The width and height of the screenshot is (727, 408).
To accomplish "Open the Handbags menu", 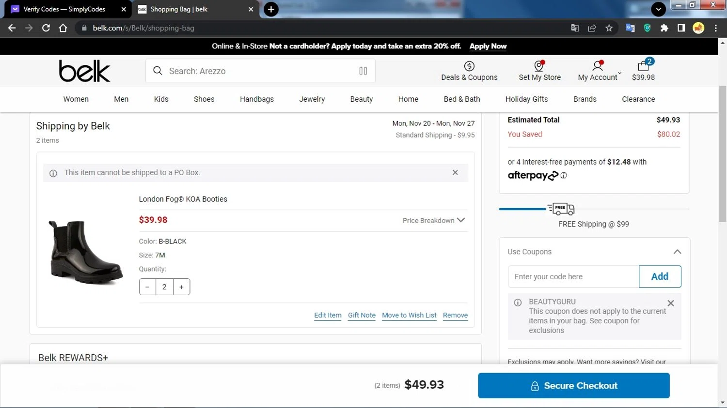I will tap(257, 99).
